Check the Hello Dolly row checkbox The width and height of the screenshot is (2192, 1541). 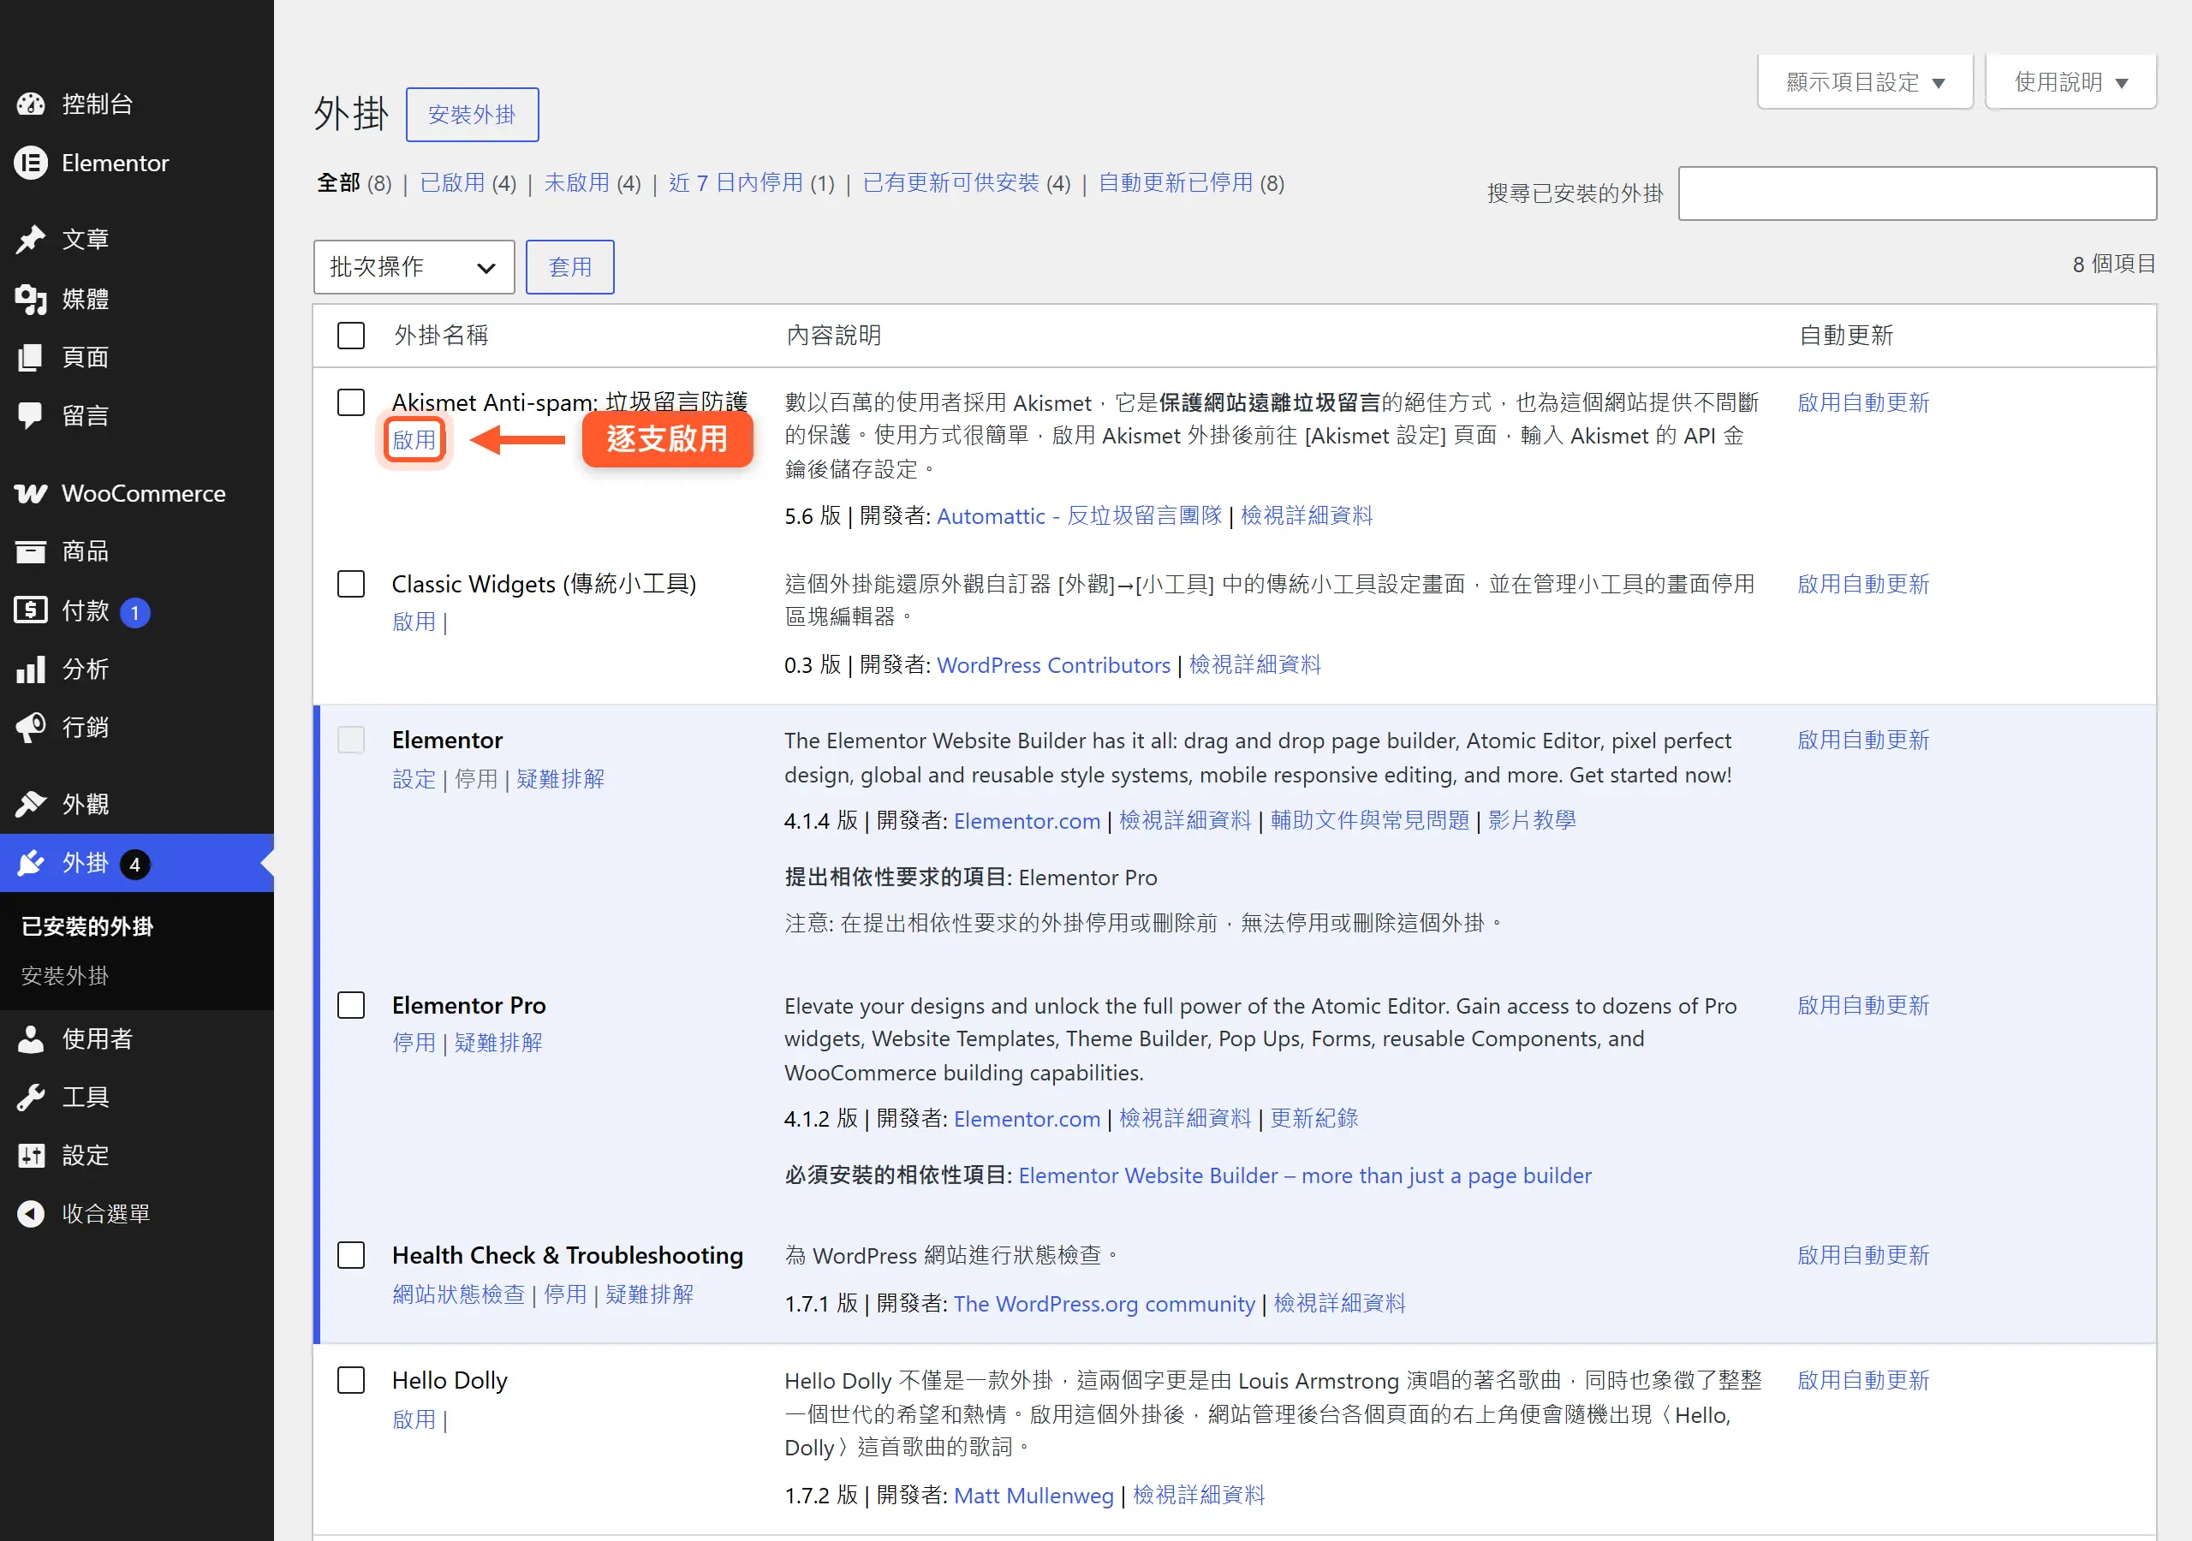351,1380
